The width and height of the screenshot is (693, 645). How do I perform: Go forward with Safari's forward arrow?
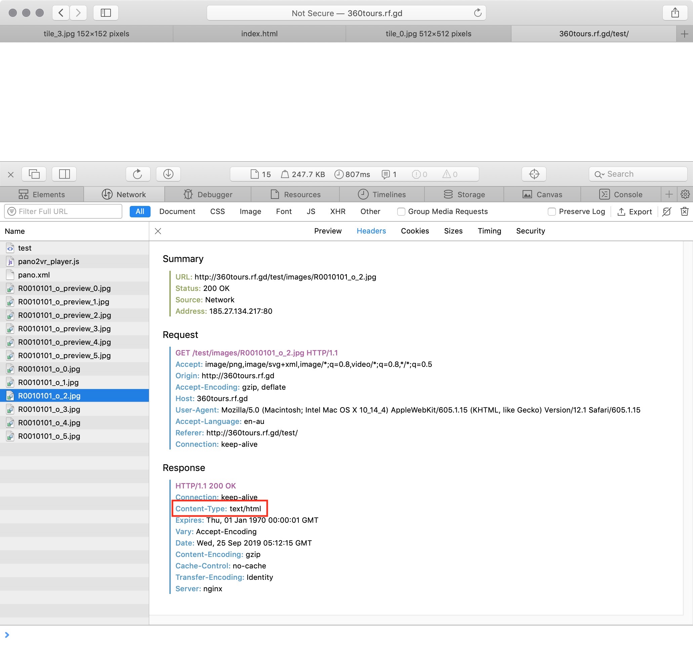78,13
